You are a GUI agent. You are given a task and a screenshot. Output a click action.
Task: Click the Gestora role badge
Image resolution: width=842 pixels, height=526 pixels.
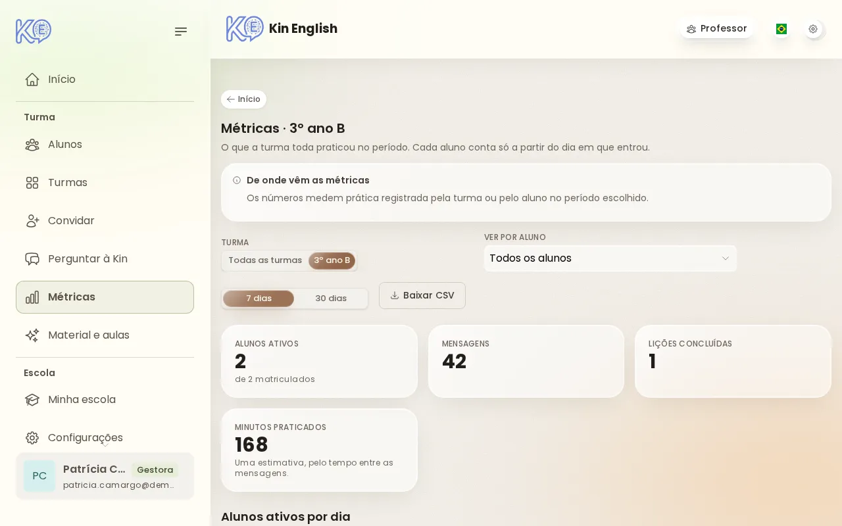pos(155,470)
